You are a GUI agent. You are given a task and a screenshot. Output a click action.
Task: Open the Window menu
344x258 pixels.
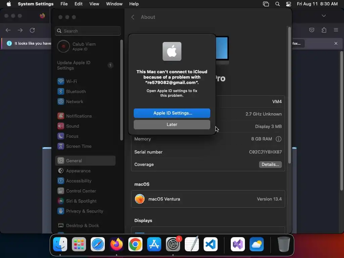(114, 4)
